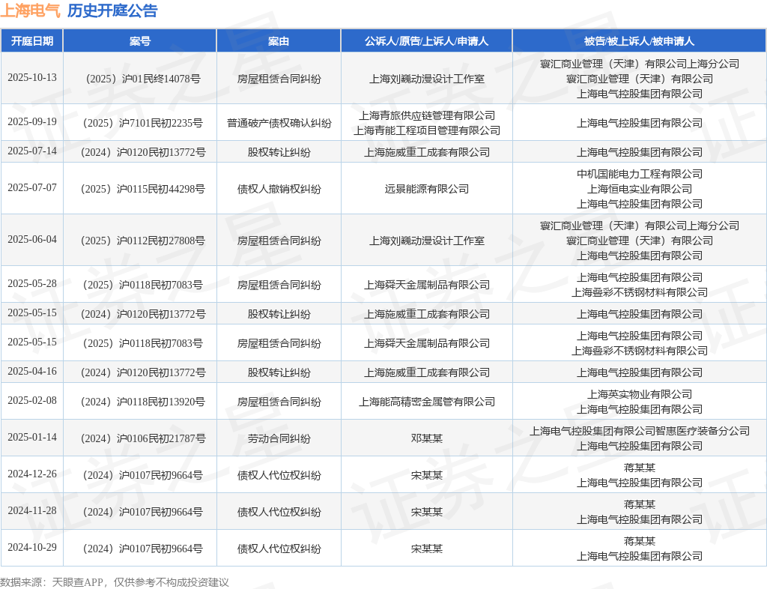Click the date cell 2025-07-14
Image resolution: width=767 pixels, height=589 pixels.
click(x=31, y=151)
